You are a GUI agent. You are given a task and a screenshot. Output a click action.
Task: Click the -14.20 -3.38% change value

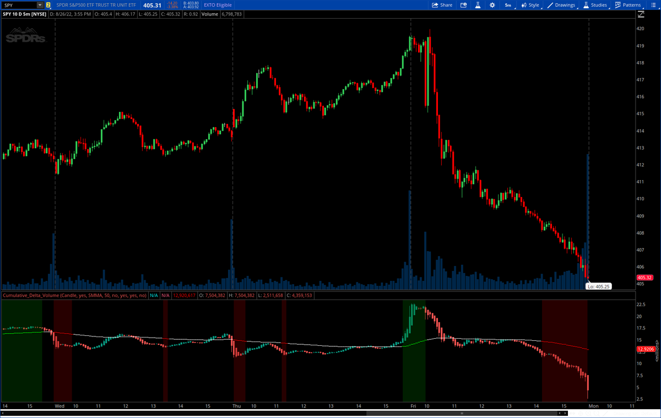[x=172, y=5]
